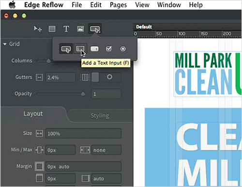This screenshot has height=187, width=242.
Task: Collapse the Grid section
Action: pos(5,44)
